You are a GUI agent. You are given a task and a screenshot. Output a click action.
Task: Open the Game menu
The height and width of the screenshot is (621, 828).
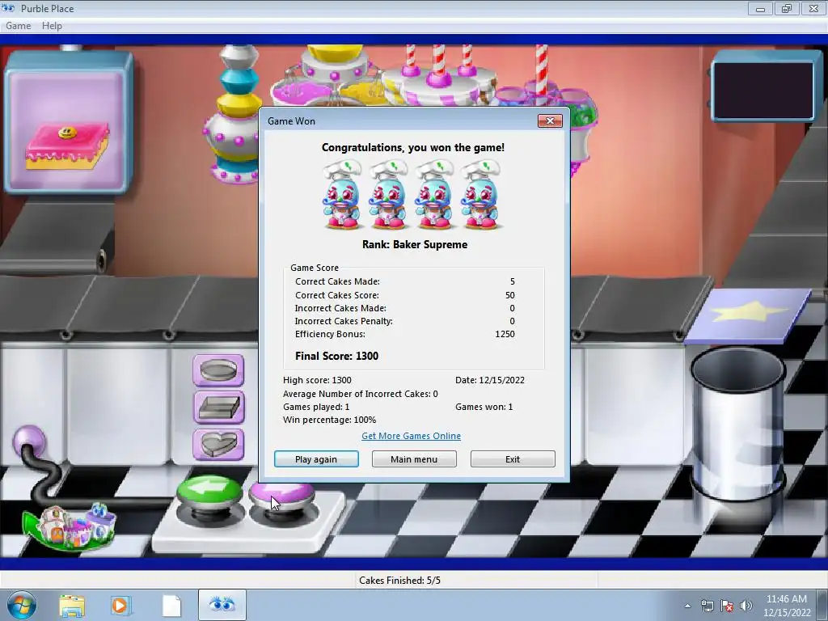19,25
